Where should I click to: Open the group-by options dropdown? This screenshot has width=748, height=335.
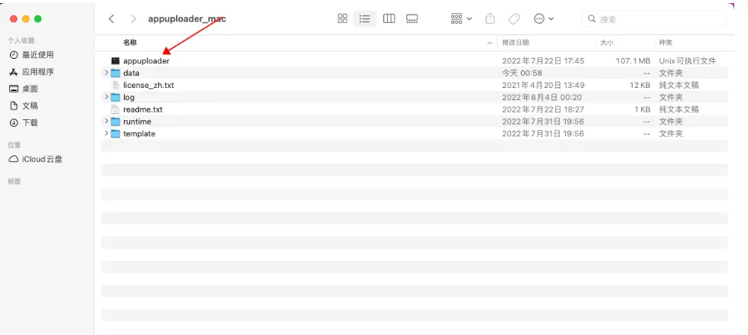coord(461,18)
